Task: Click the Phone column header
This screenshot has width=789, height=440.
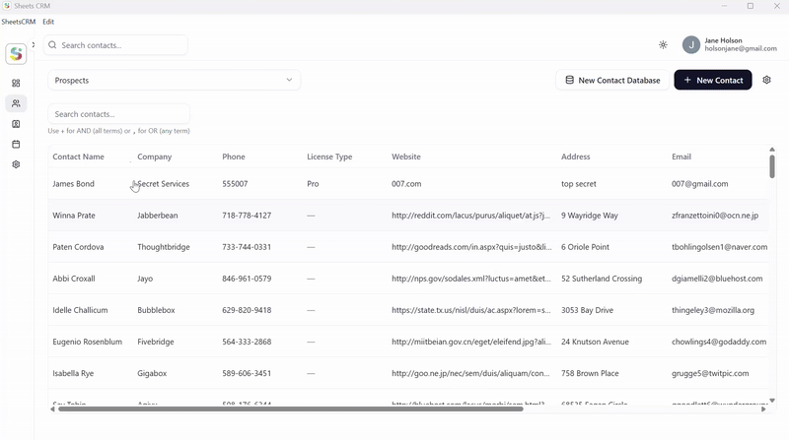Action: (x=234, y=157)
